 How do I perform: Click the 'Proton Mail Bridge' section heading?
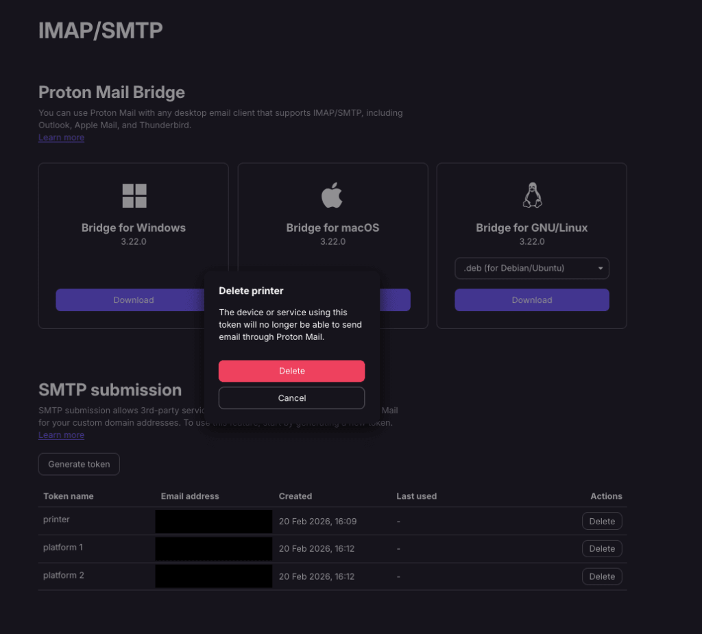[x=112, y=93]
